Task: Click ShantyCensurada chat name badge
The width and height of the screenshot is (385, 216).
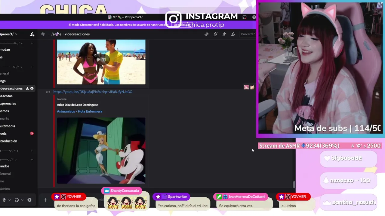Action: (121, 190)
